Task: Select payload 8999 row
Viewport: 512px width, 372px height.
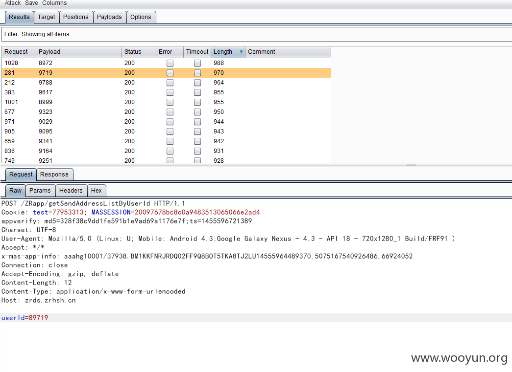Action: [167, 102]
